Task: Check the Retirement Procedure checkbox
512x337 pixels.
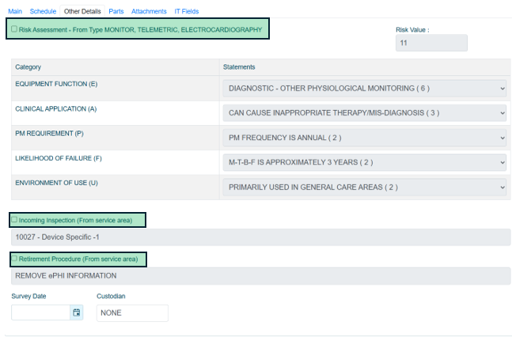Action: point(14,258)
